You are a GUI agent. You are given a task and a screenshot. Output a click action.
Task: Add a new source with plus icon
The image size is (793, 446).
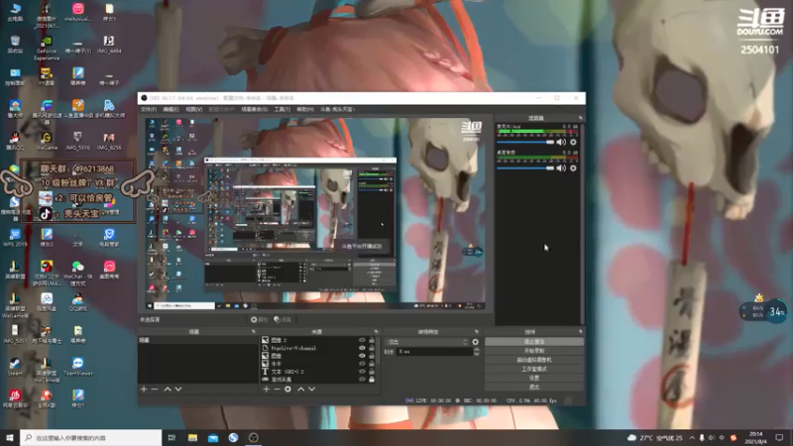click(266, 389)
